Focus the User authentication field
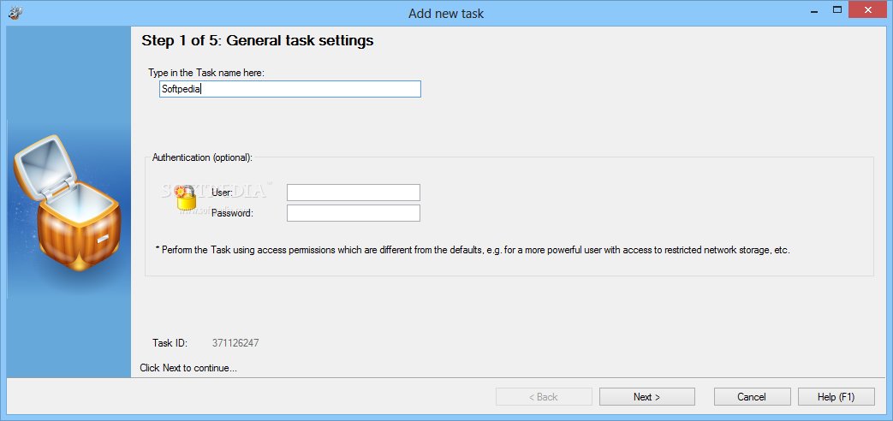The width and height of the screenshot is (893, 421). tap(353, 193)
